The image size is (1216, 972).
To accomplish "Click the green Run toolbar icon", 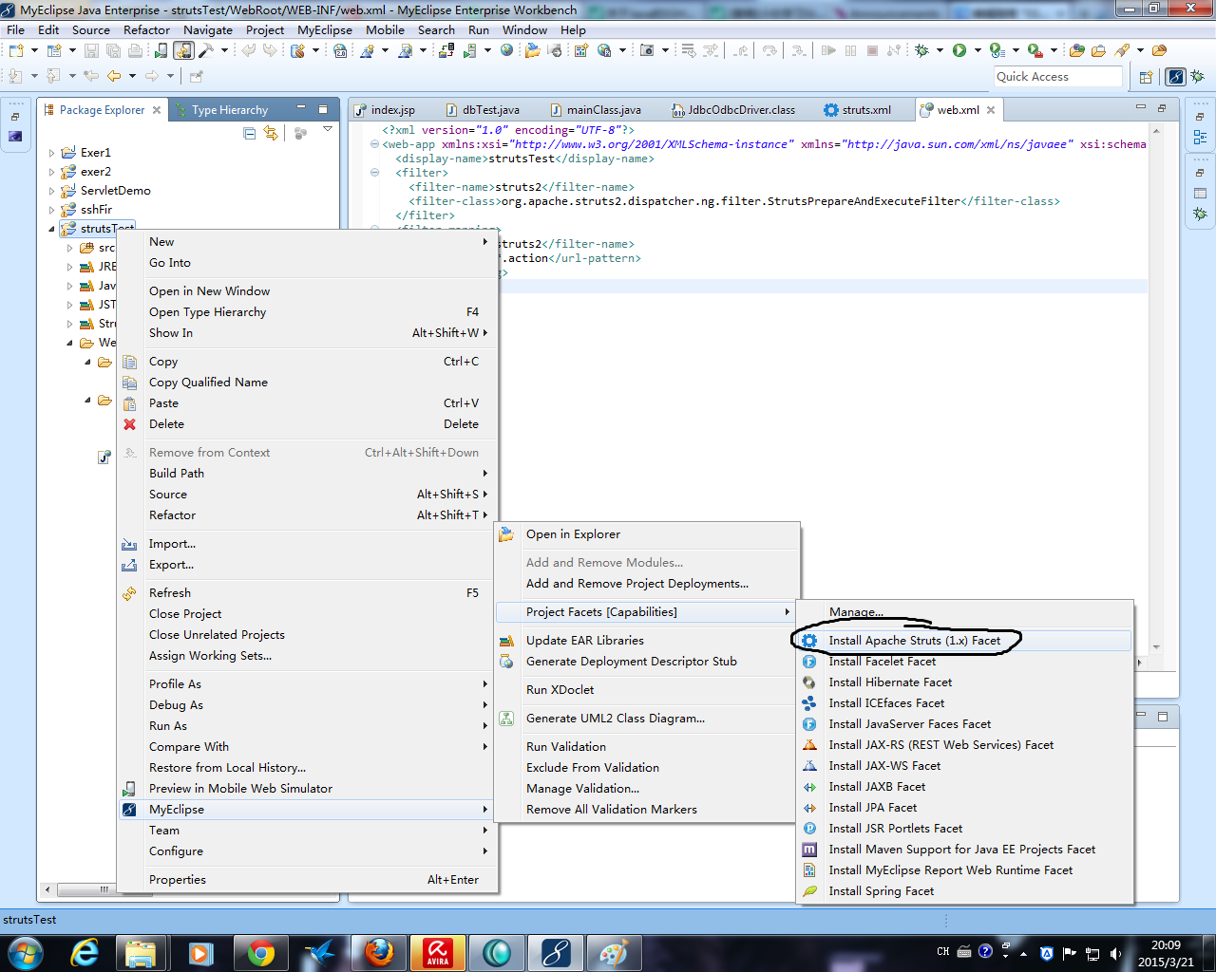I will [x=959, y=50].
